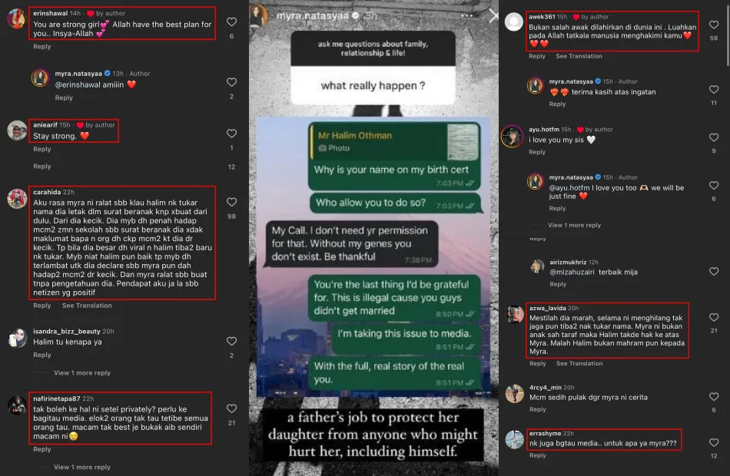Open Mr Halim Othman photo thumbnail in chat
This screenshot has height=476, width=730.
click(x=463, y=142)
